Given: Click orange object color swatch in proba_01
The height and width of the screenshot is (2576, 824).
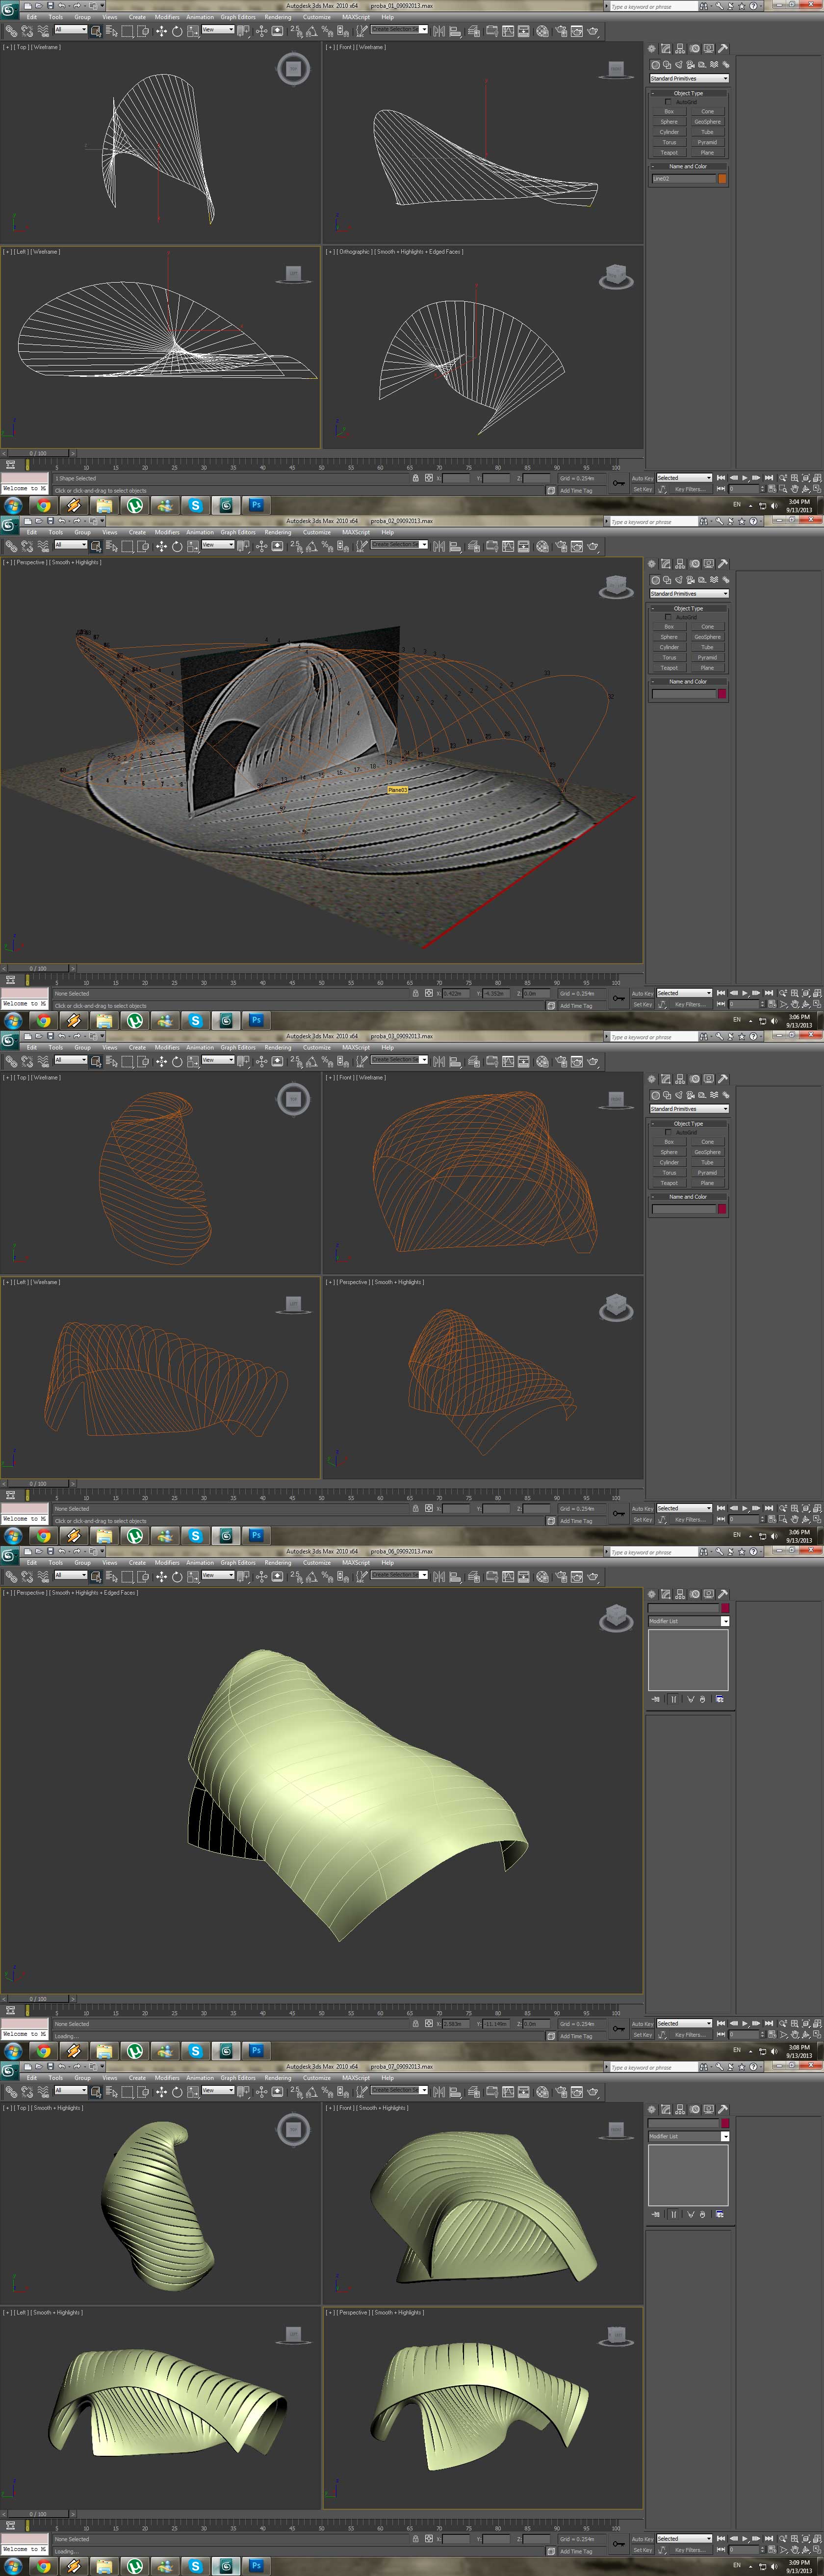Looking at the screenshot, I should 722,179.
